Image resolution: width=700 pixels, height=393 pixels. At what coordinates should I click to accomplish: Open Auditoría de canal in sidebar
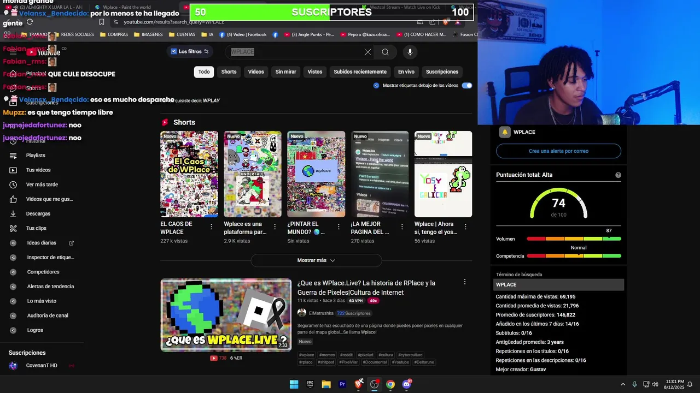click(x=48, y=315)
